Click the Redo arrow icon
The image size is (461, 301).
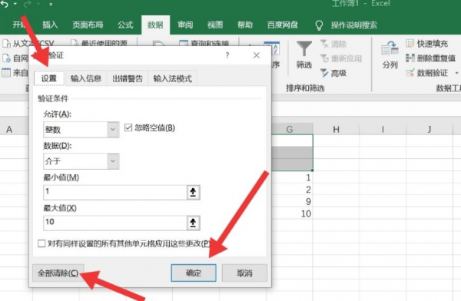tap(28, 4)
